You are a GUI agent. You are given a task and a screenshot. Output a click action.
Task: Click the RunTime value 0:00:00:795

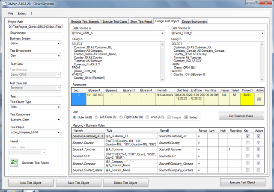point(211,95)
